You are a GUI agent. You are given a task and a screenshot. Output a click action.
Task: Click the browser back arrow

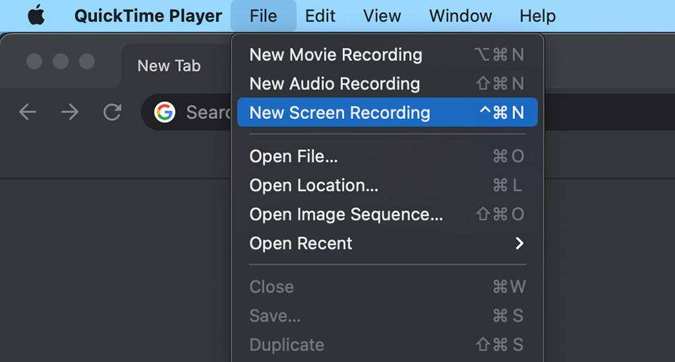(x=28, y=112)
